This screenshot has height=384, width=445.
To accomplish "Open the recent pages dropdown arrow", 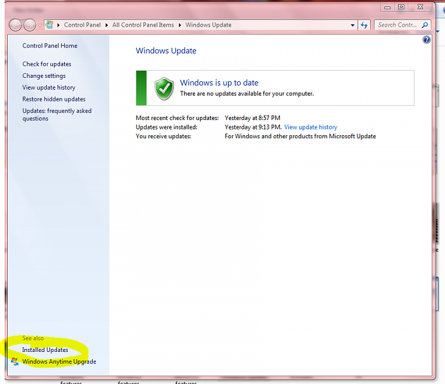I will click(40, 26).
